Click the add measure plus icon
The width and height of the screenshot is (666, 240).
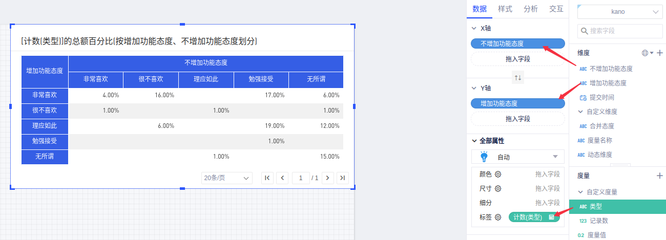pos(660,176)
